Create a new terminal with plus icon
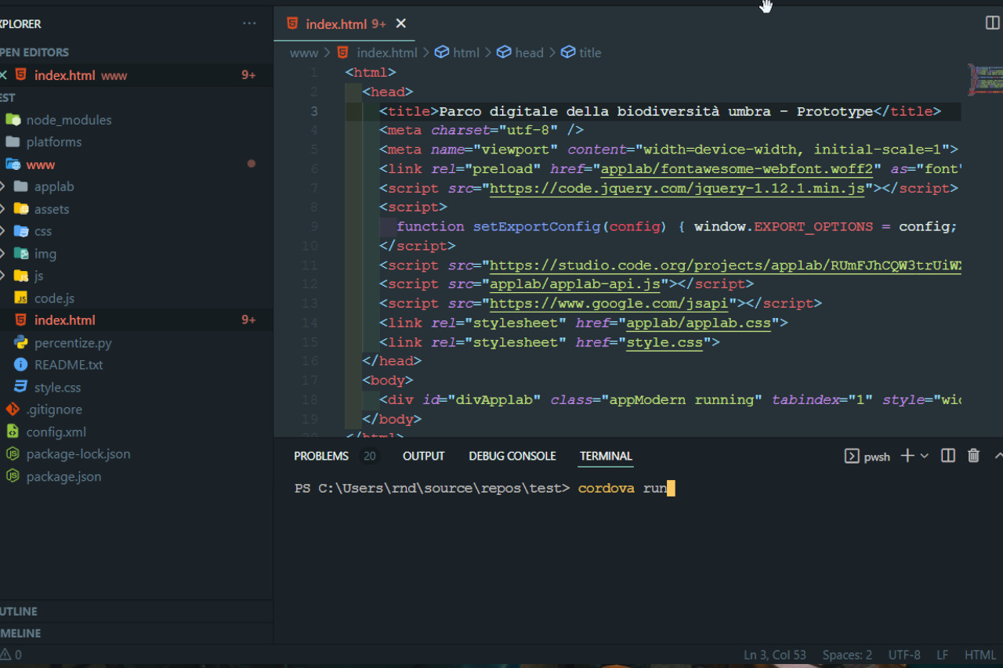 (x=907, y=456)
